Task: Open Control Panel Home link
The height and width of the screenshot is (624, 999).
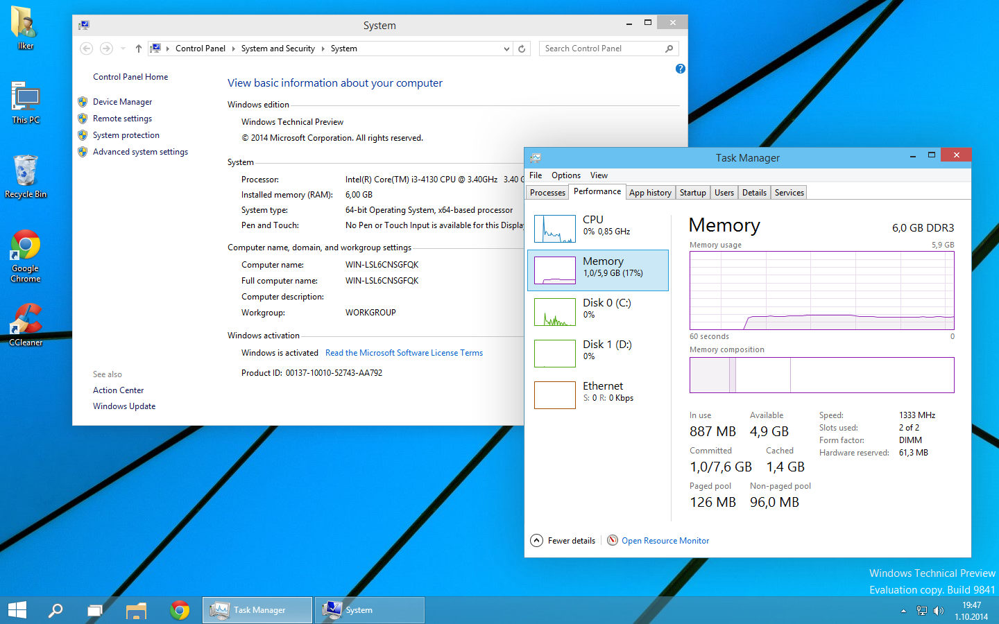Action: [x=130, y=77]
